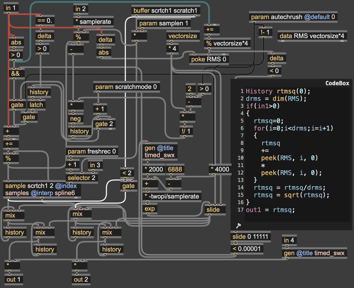Click the '== 0.' comparison object
Viewport: 354px width, 288px height.
45,21
